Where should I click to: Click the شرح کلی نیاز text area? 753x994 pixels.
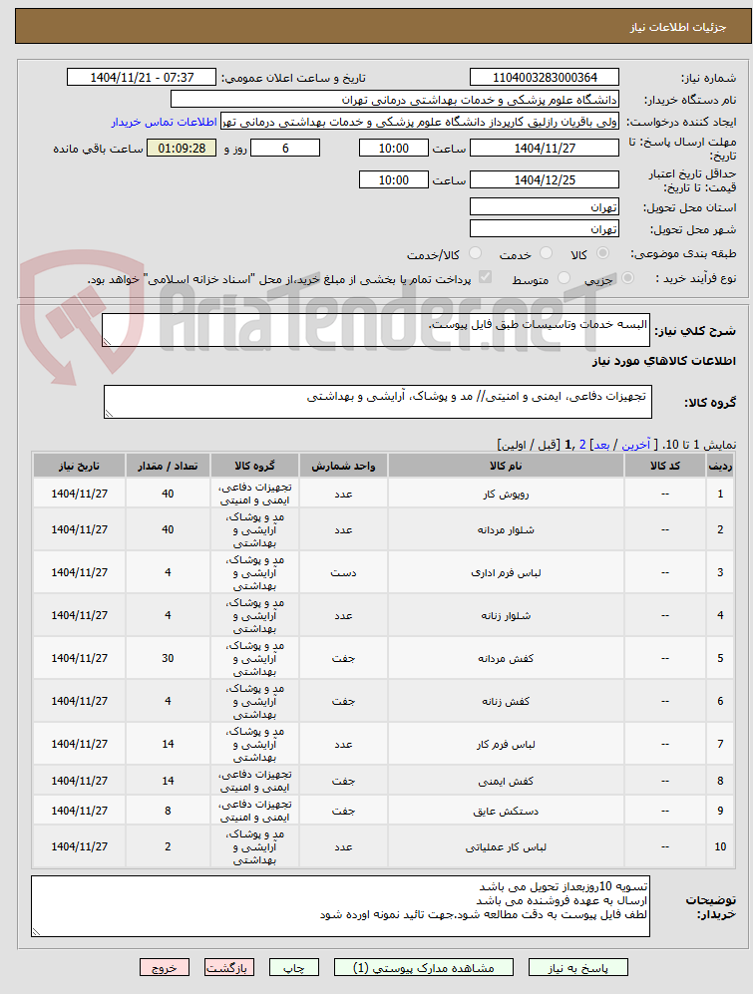click(x=376, y=330)
